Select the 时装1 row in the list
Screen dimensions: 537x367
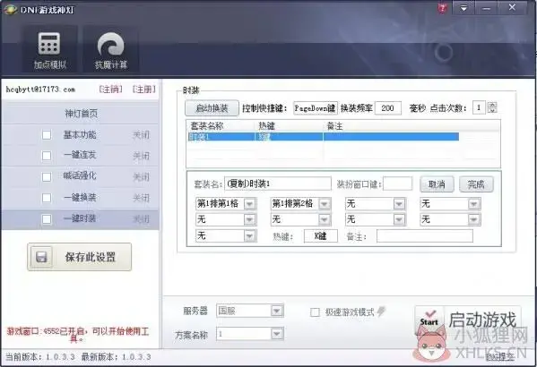(x=323, y=137)
